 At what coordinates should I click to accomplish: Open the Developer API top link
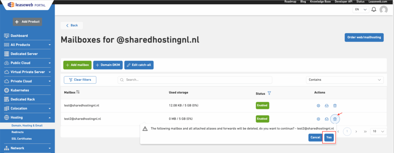point(344,2)
